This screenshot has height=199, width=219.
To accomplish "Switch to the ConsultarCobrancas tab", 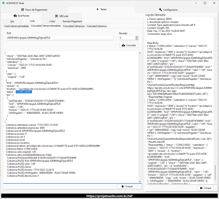I will (74, 26).
